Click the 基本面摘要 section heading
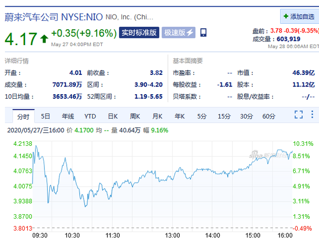This screenshot has width=319, height=238. click(188, 61)
